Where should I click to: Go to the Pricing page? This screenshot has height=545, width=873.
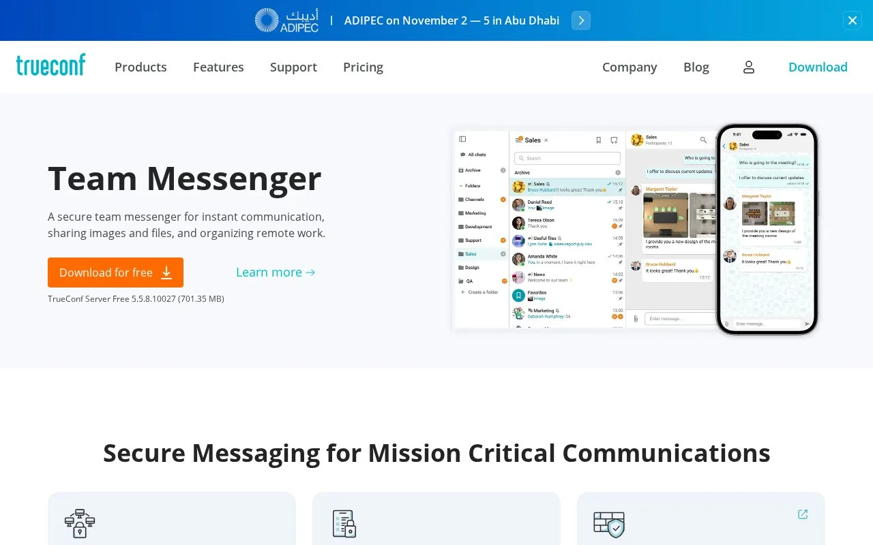coord(363,67)
